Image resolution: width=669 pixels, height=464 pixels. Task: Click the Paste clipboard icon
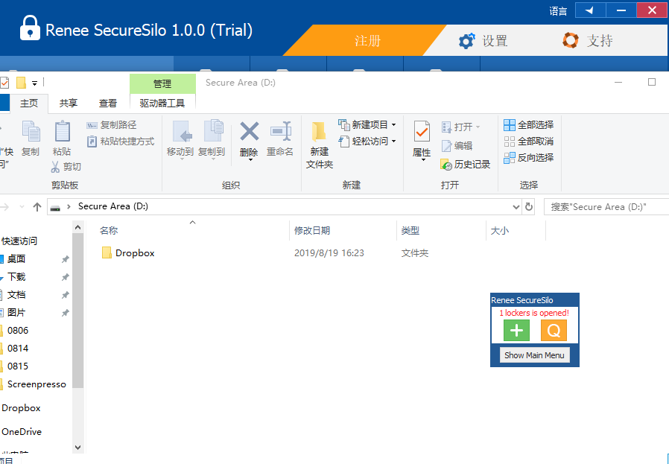pos(62,133)
